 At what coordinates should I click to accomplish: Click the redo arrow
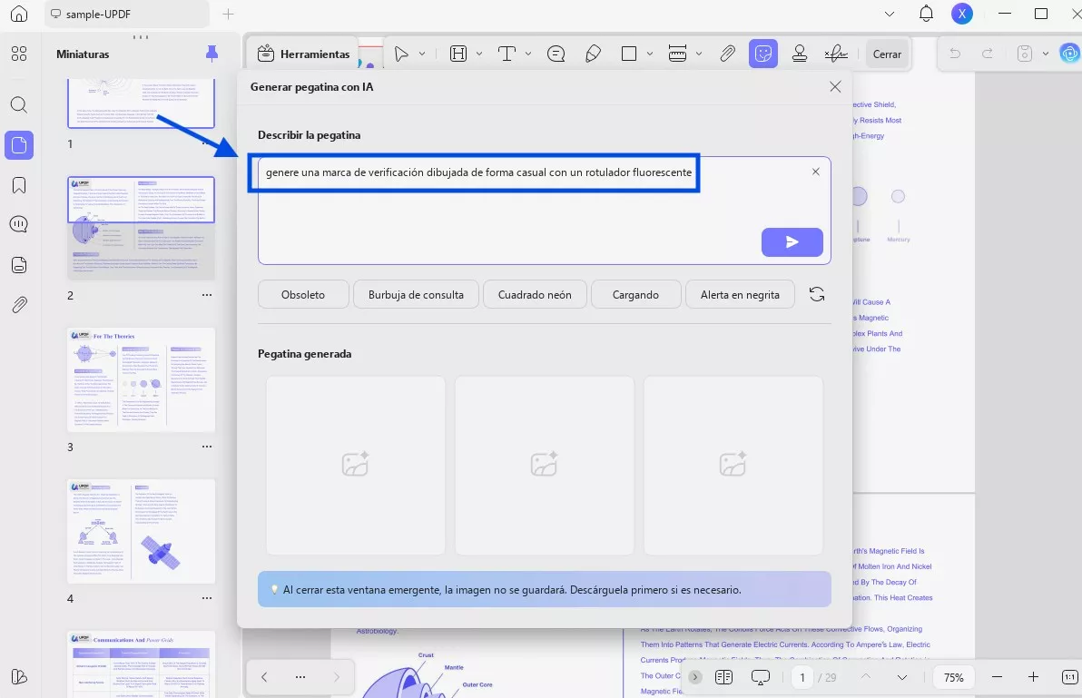tap(988, 54)
